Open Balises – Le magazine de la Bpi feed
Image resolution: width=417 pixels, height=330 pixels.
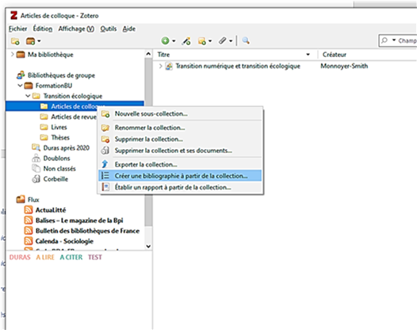pyautogui.click(x=79, y=221)
